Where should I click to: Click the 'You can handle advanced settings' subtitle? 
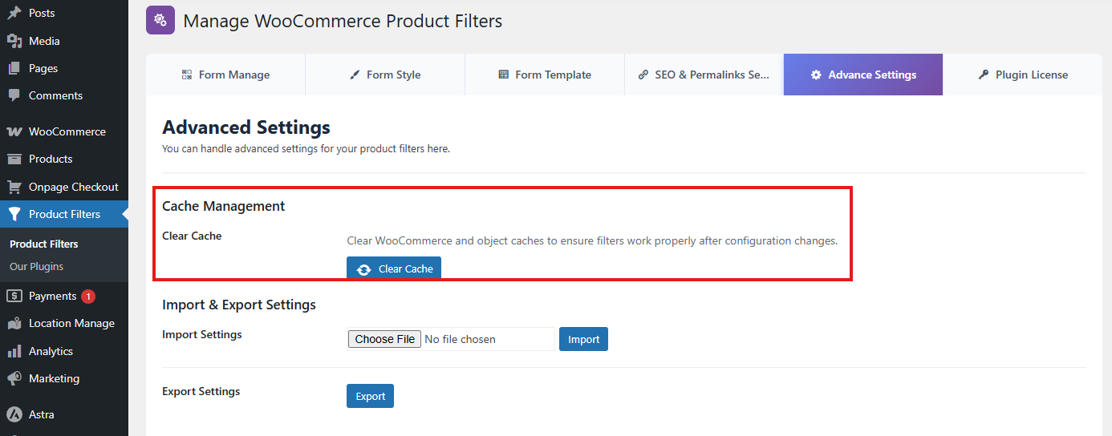tap(306, 149)
